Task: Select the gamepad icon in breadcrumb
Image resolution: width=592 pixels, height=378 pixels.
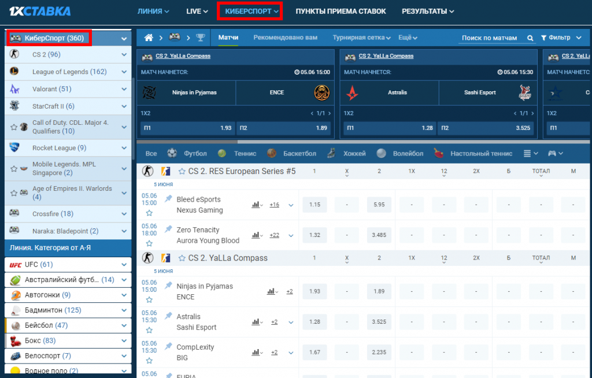Action: 175,37
